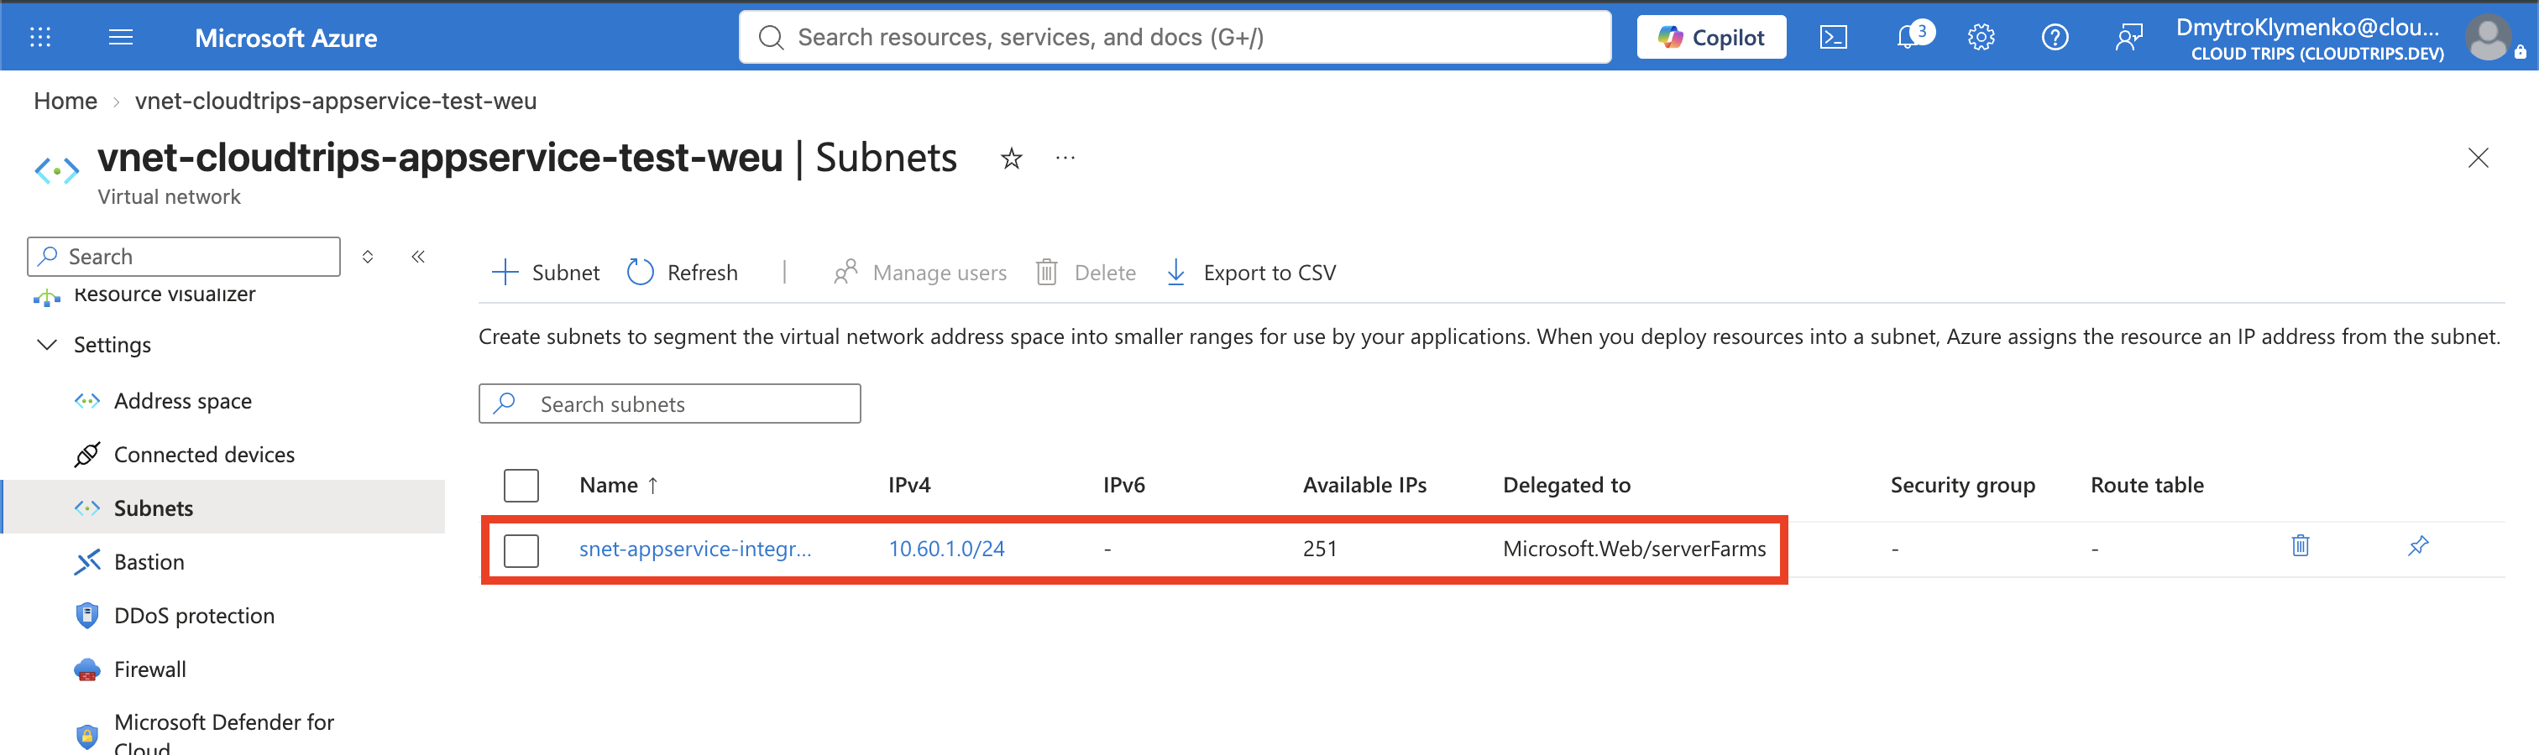This screenshot has width=2539, height=755.
Task: Refresh the subnets list
Action: tap(682, 273)
